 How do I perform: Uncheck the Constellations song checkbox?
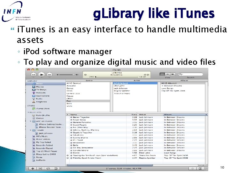(x=72, y=150)
